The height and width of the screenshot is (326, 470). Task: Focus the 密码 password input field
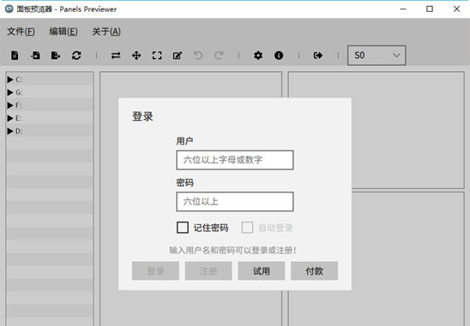pos(235,202)
